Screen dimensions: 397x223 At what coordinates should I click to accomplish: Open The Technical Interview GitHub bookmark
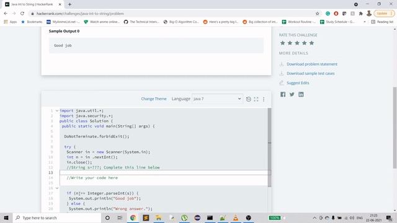pos(141,22)
